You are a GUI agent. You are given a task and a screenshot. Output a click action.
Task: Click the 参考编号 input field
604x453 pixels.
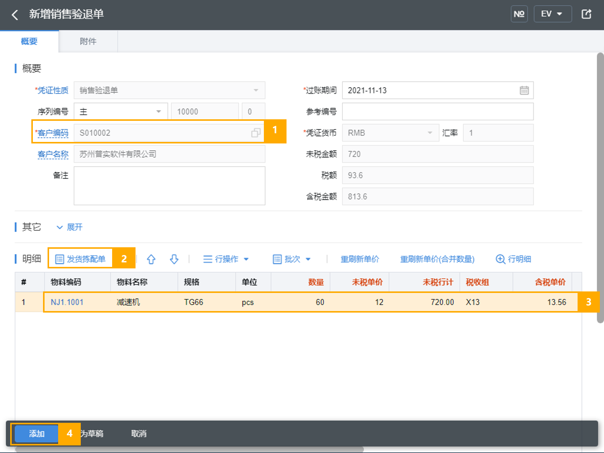(x=438, y=111)
